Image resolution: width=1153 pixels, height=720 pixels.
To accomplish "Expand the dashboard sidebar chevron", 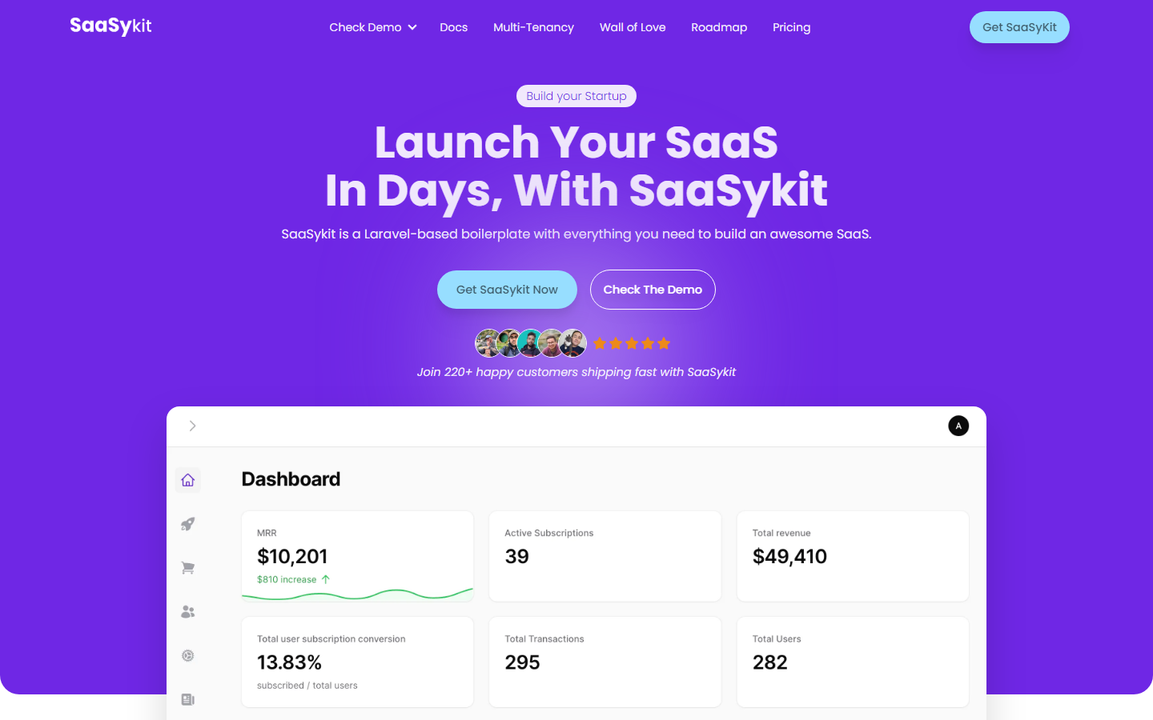I will point(192,426).
